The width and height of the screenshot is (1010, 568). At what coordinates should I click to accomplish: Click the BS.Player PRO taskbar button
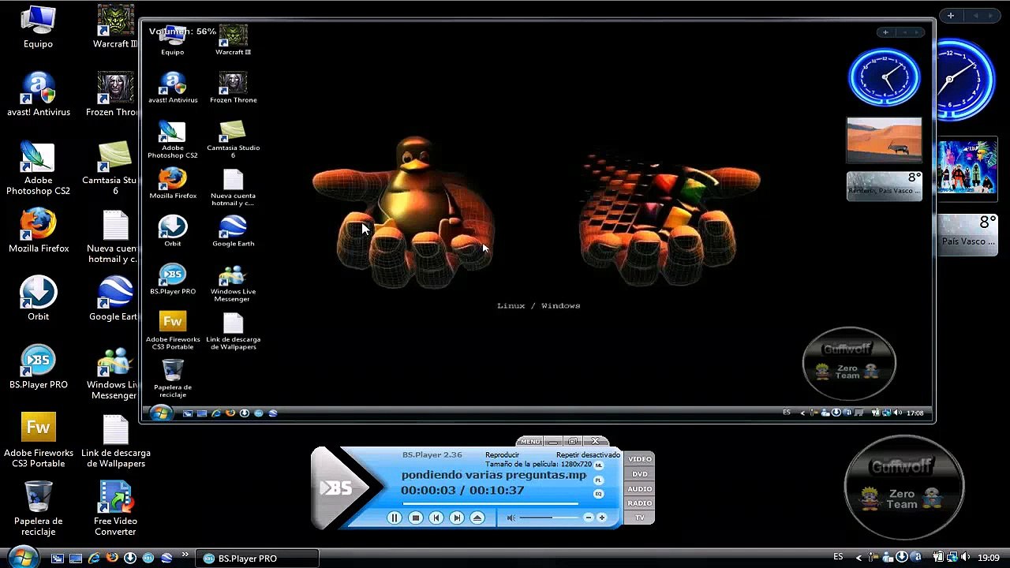coord(258,559)
